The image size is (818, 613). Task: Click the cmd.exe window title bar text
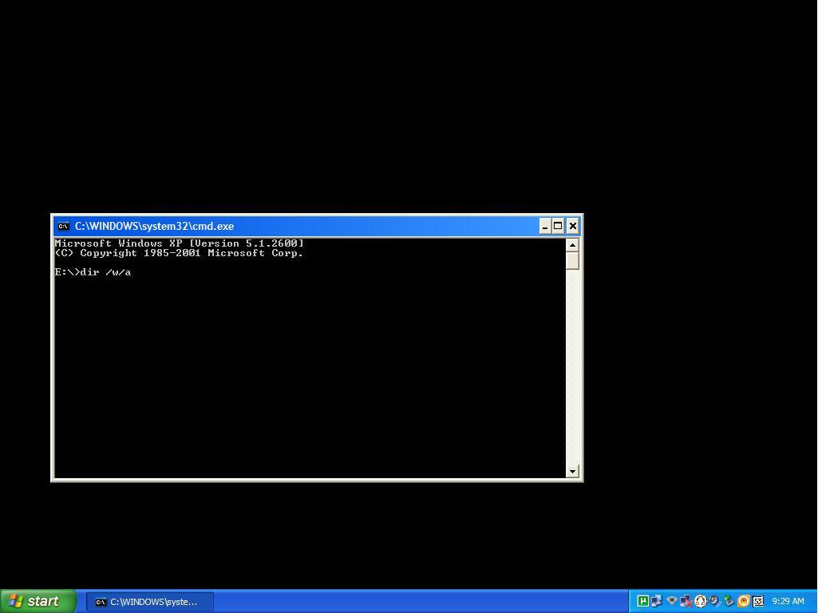click(x=154, y=226)
